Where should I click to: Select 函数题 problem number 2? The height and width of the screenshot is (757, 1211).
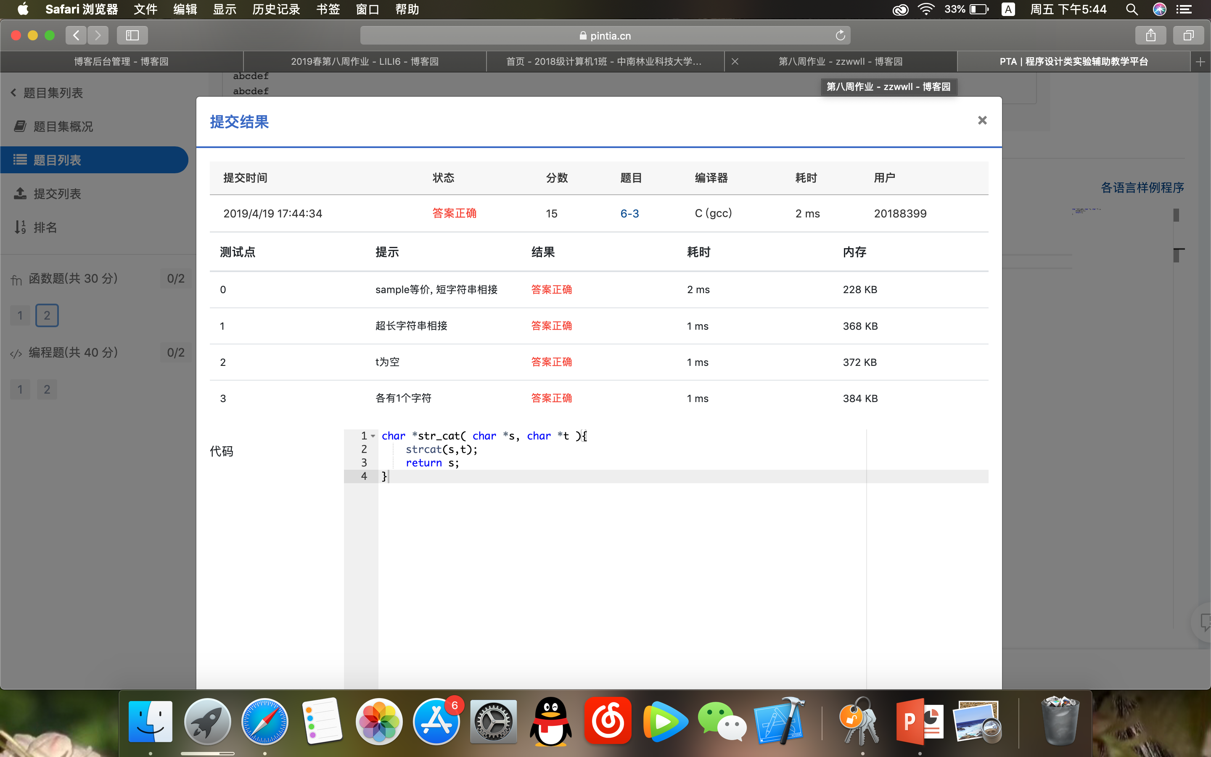(x=47, y=315)
